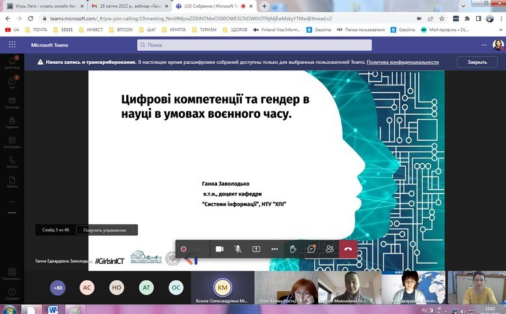
Task: Reload the current page
Action: (x=31, y=19)
